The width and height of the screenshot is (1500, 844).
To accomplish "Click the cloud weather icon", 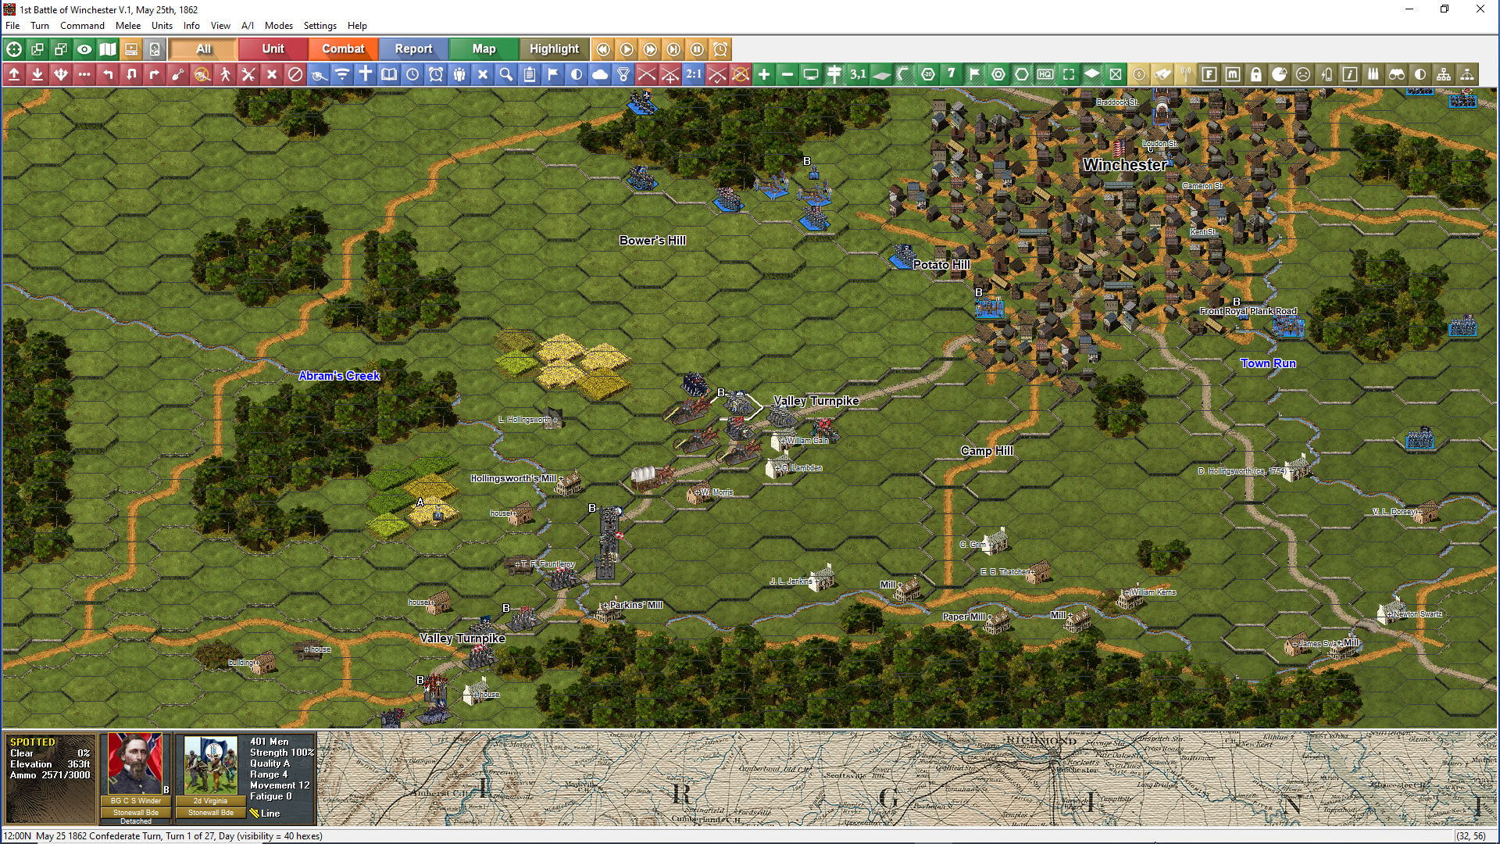I will 600,74.
